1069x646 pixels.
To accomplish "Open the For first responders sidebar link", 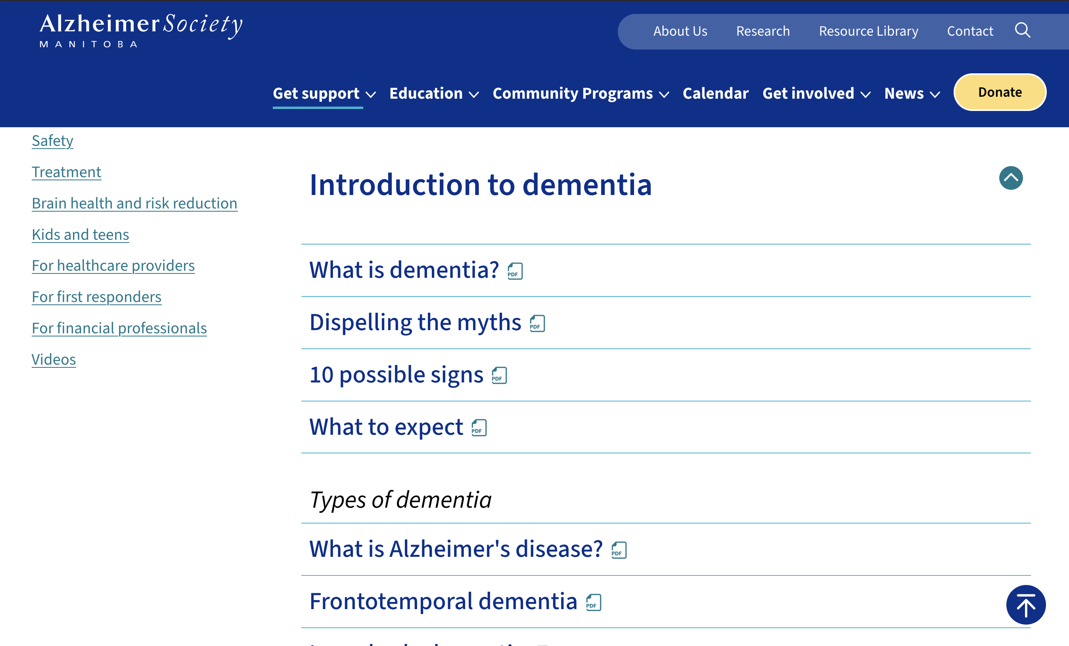I will pos(96,297).
